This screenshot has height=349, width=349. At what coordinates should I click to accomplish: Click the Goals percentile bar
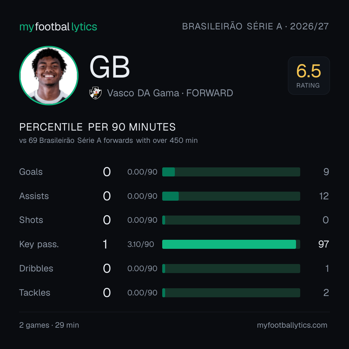231,172
